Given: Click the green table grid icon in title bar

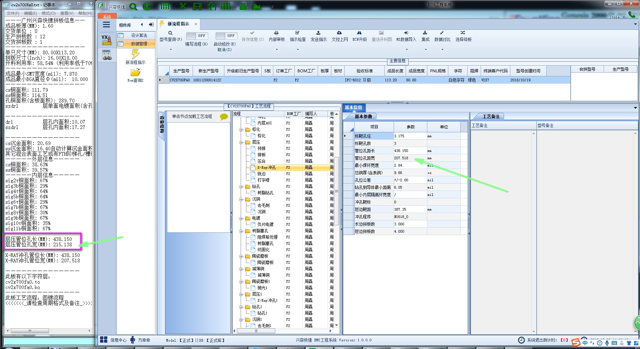Looking at the screenshot, I should tap(165, 6).
